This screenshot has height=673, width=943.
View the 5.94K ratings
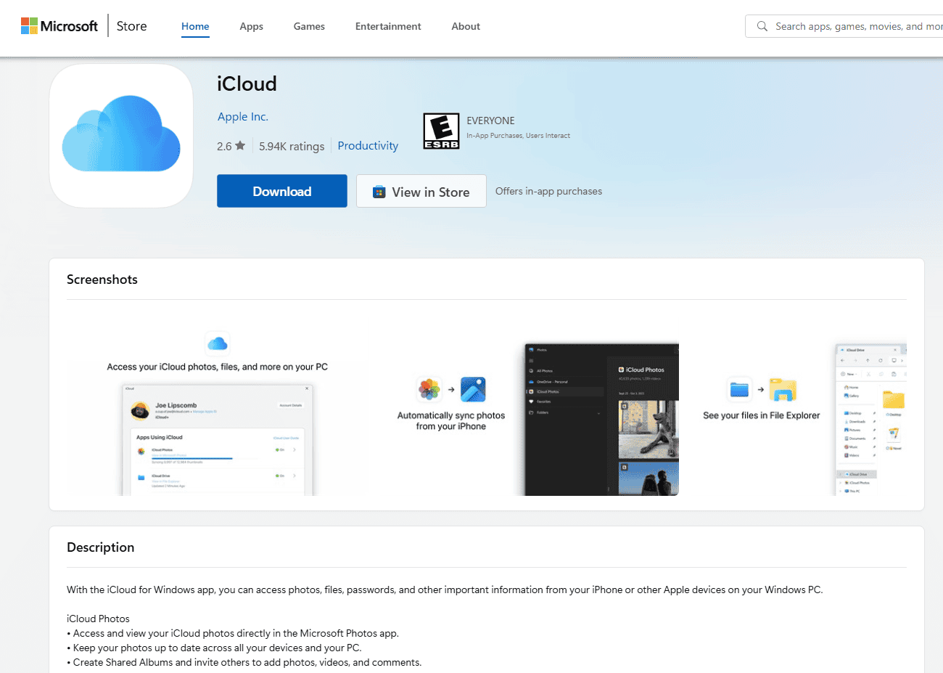[x=292, y=146]
